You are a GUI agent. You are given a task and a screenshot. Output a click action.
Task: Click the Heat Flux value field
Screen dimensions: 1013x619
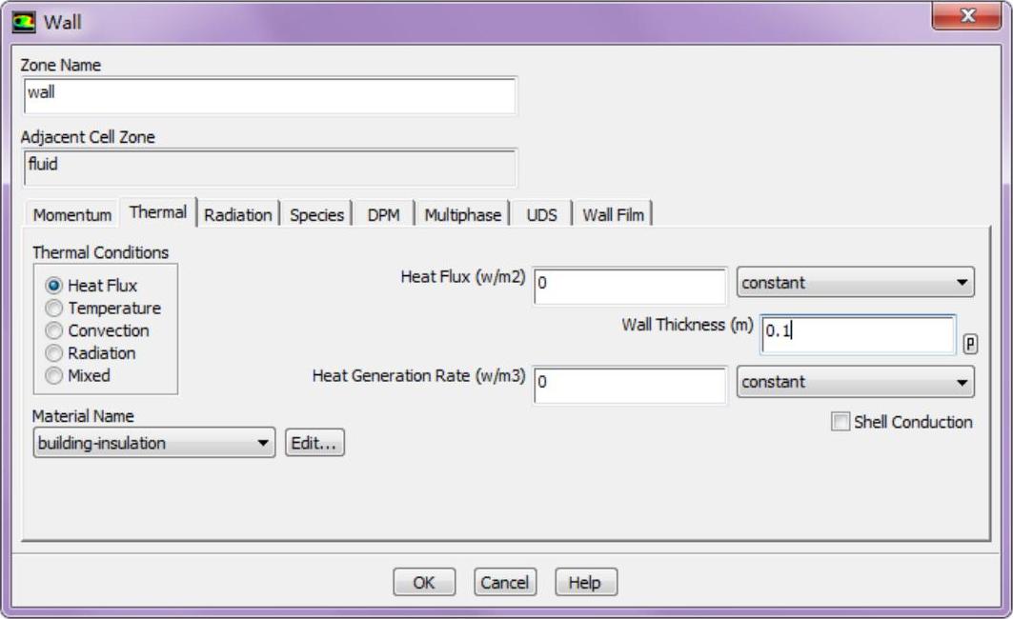click(630, 286)
